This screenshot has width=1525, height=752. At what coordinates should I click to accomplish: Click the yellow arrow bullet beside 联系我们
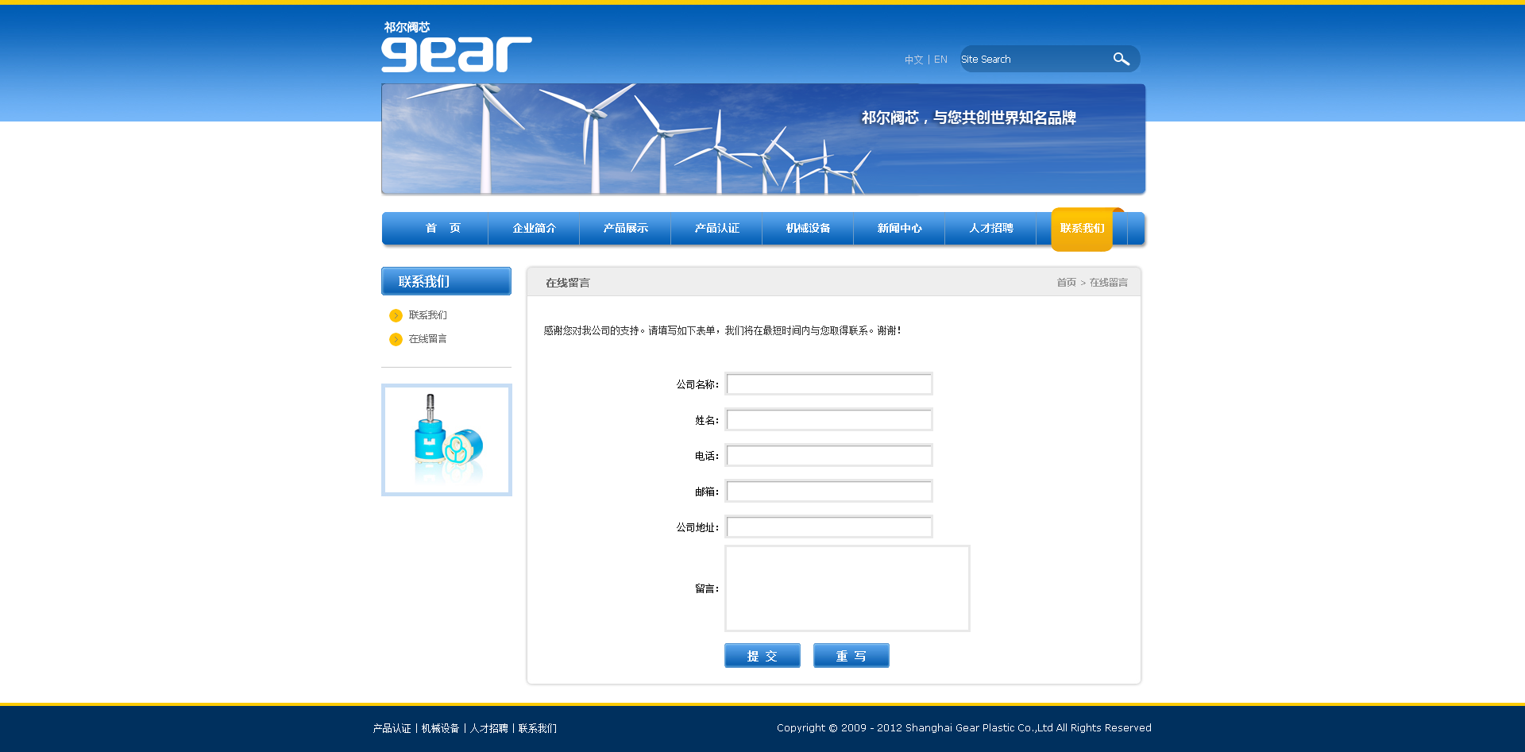pyautogui.click(x=396, y=315)
